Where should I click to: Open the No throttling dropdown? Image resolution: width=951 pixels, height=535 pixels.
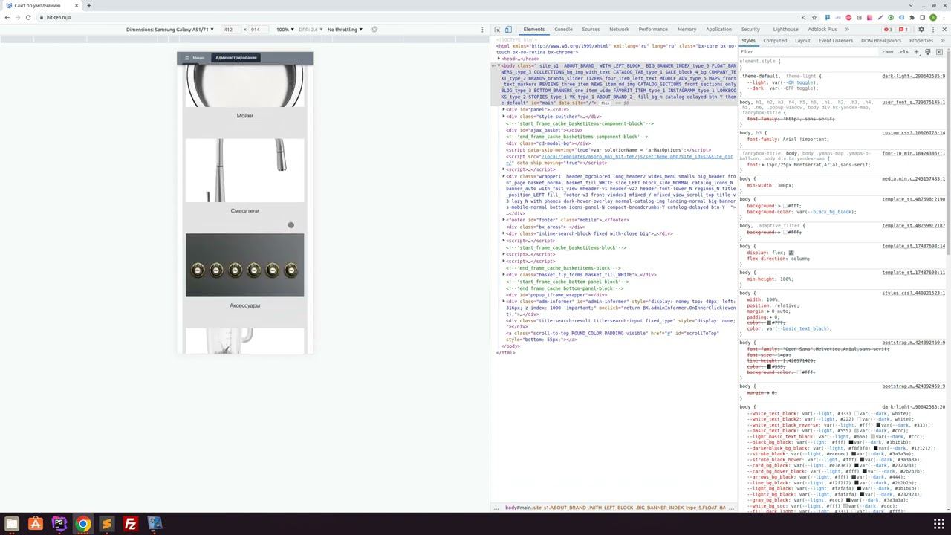click(345, 30)
